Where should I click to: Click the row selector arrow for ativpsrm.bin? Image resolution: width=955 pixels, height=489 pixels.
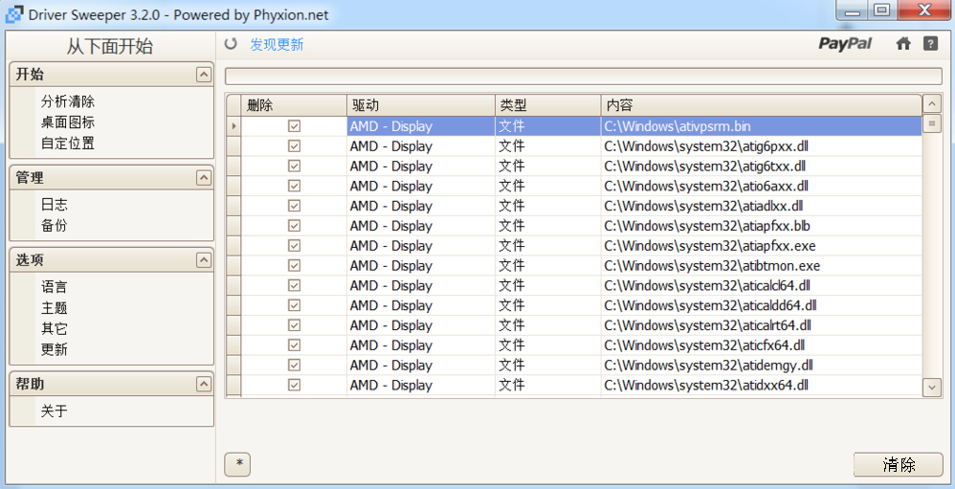(233, 126)
